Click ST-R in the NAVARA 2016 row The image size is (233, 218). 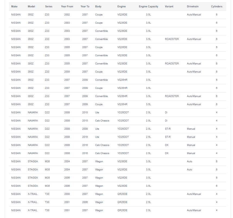(168, 137)
